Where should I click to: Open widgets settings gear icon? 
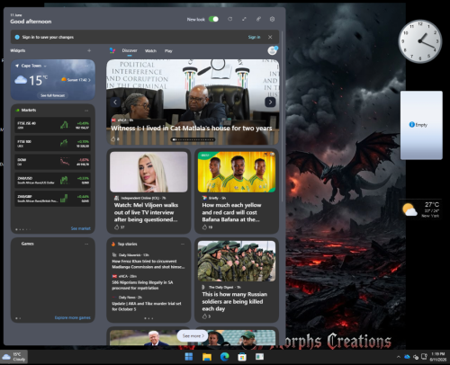tap(272, 19)
